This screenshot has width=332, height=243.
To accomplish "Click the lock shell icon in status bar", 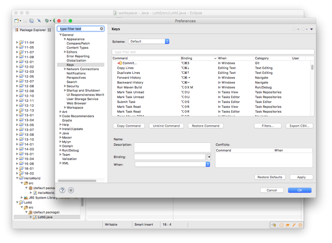I will (x=274, y=225).
